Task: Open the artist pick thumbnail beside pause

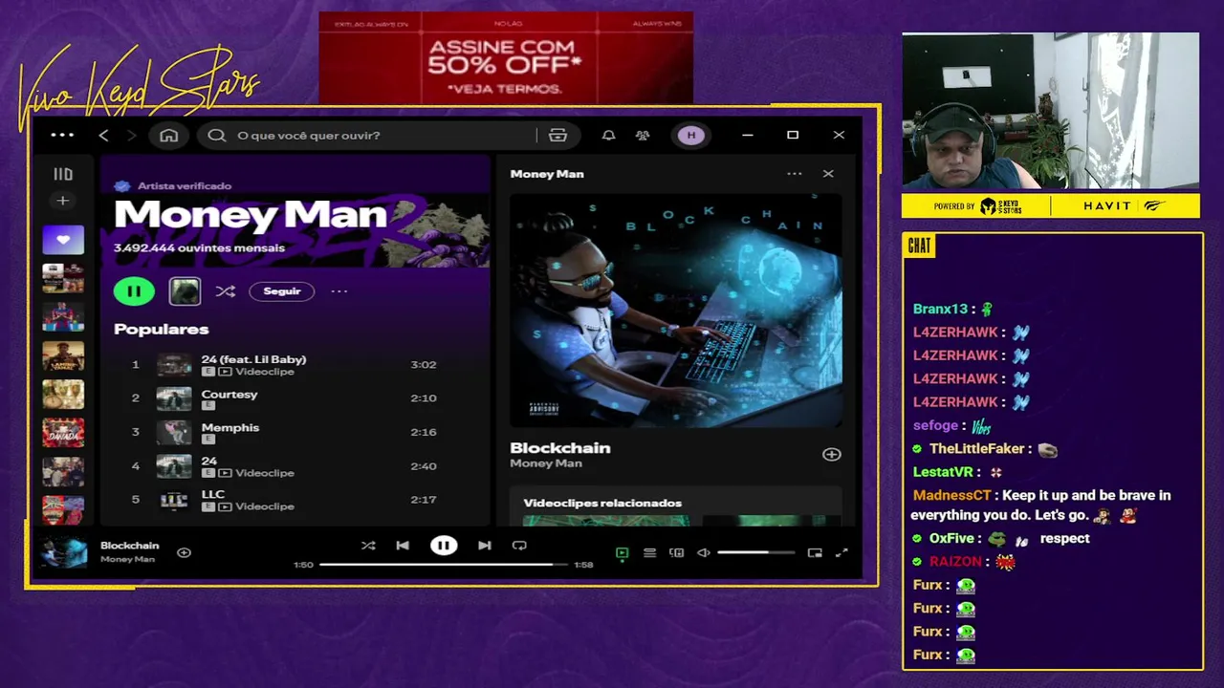Action: coord(185,291)
